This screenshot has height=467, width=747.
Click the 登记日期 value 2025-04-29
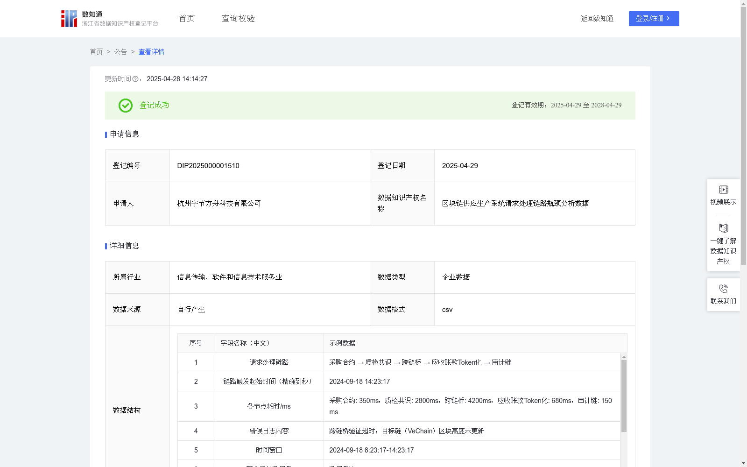click(460, 166)
